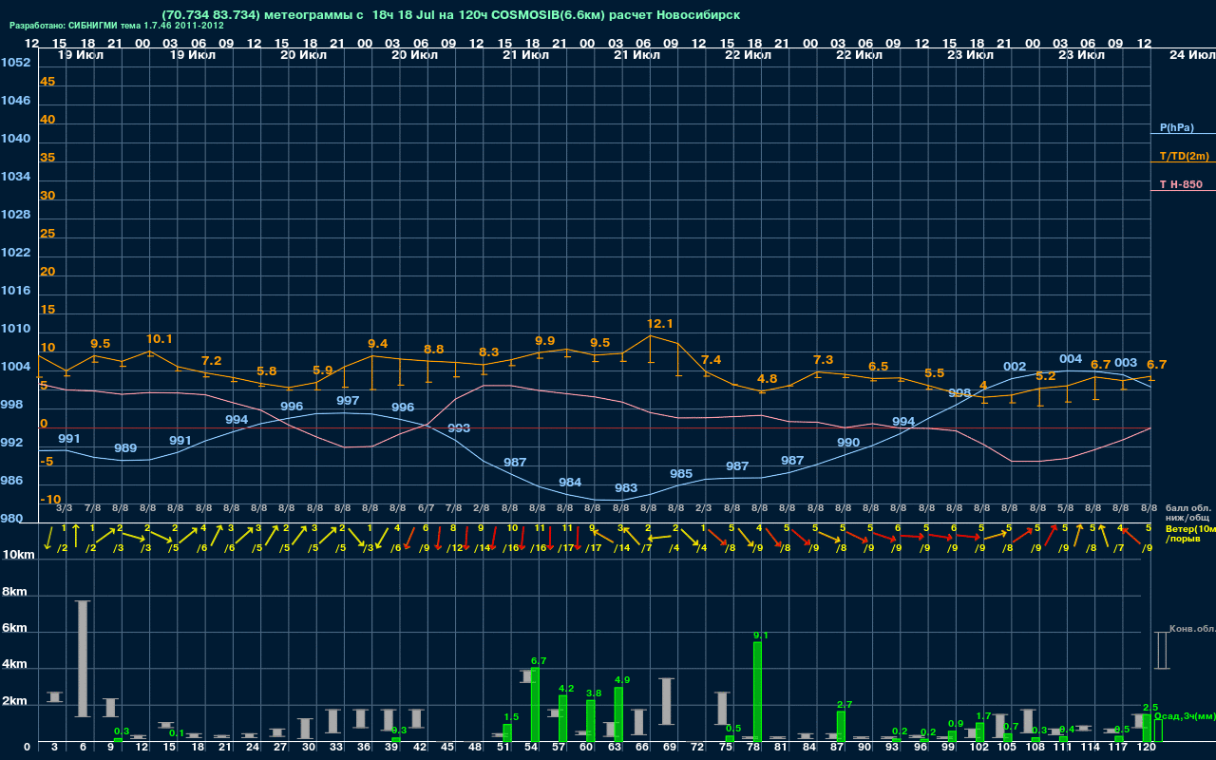Click the temperature value 7.4
Screen dimensions: 1216x760
point(712,360)
